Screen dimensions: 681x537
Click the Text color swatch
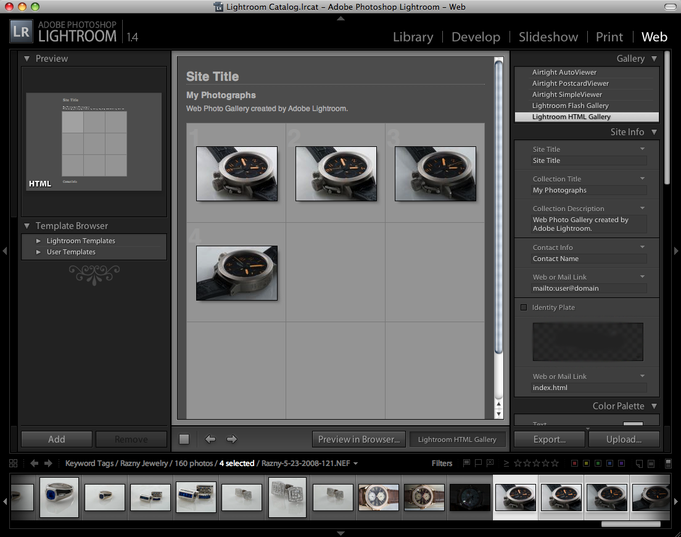click(633, 423)
